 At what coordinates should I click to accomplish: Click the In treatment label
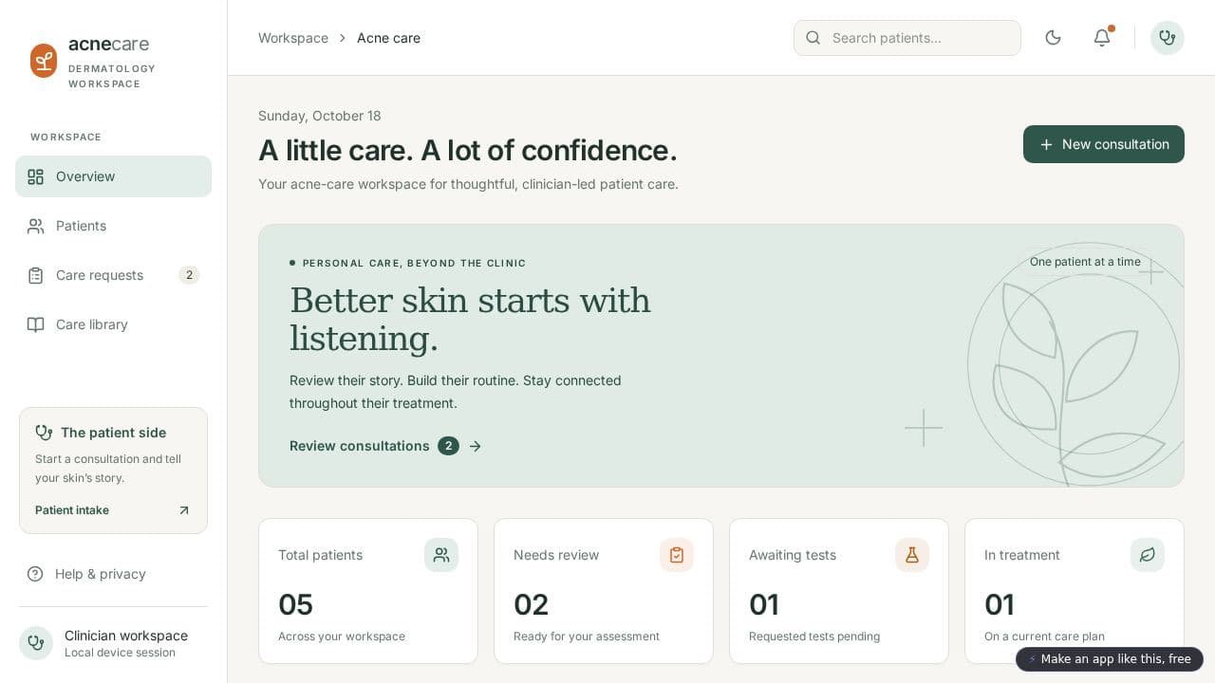tap(1022, 555)
